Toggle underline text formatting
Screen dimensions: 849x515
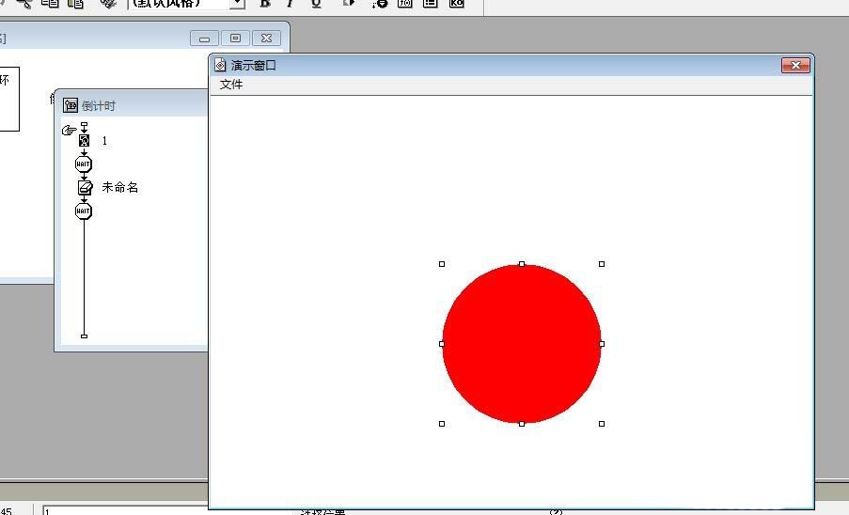pos(316,4)
